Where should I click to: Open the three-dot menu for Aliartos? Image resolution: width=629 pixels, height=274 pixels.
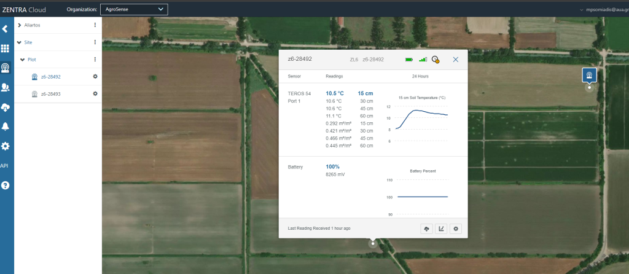pos(95,25)
